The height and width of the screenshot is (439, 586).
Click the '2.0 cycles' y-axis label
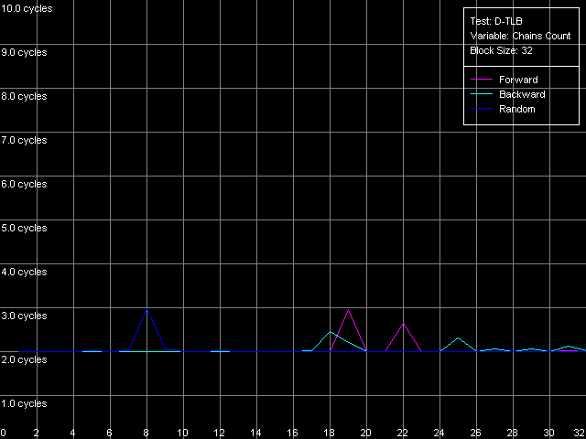[x=25, y=359]
